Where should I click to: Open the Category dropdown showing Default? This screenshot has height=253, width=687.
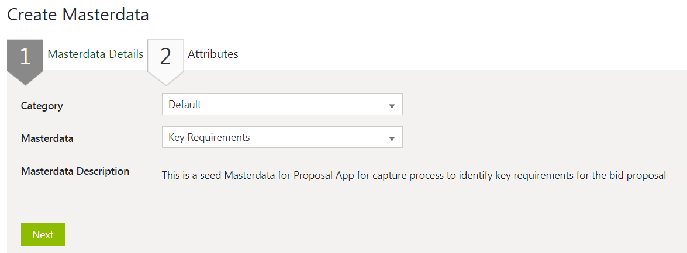point(275,105)
